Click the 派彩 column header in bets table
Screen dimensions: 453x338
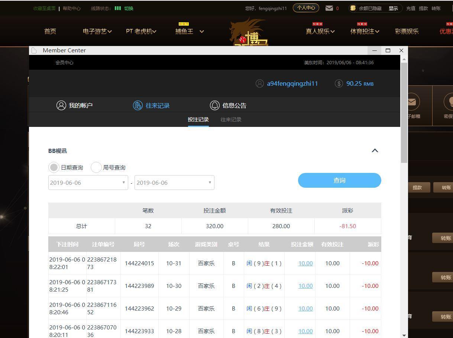click(373, 245)
